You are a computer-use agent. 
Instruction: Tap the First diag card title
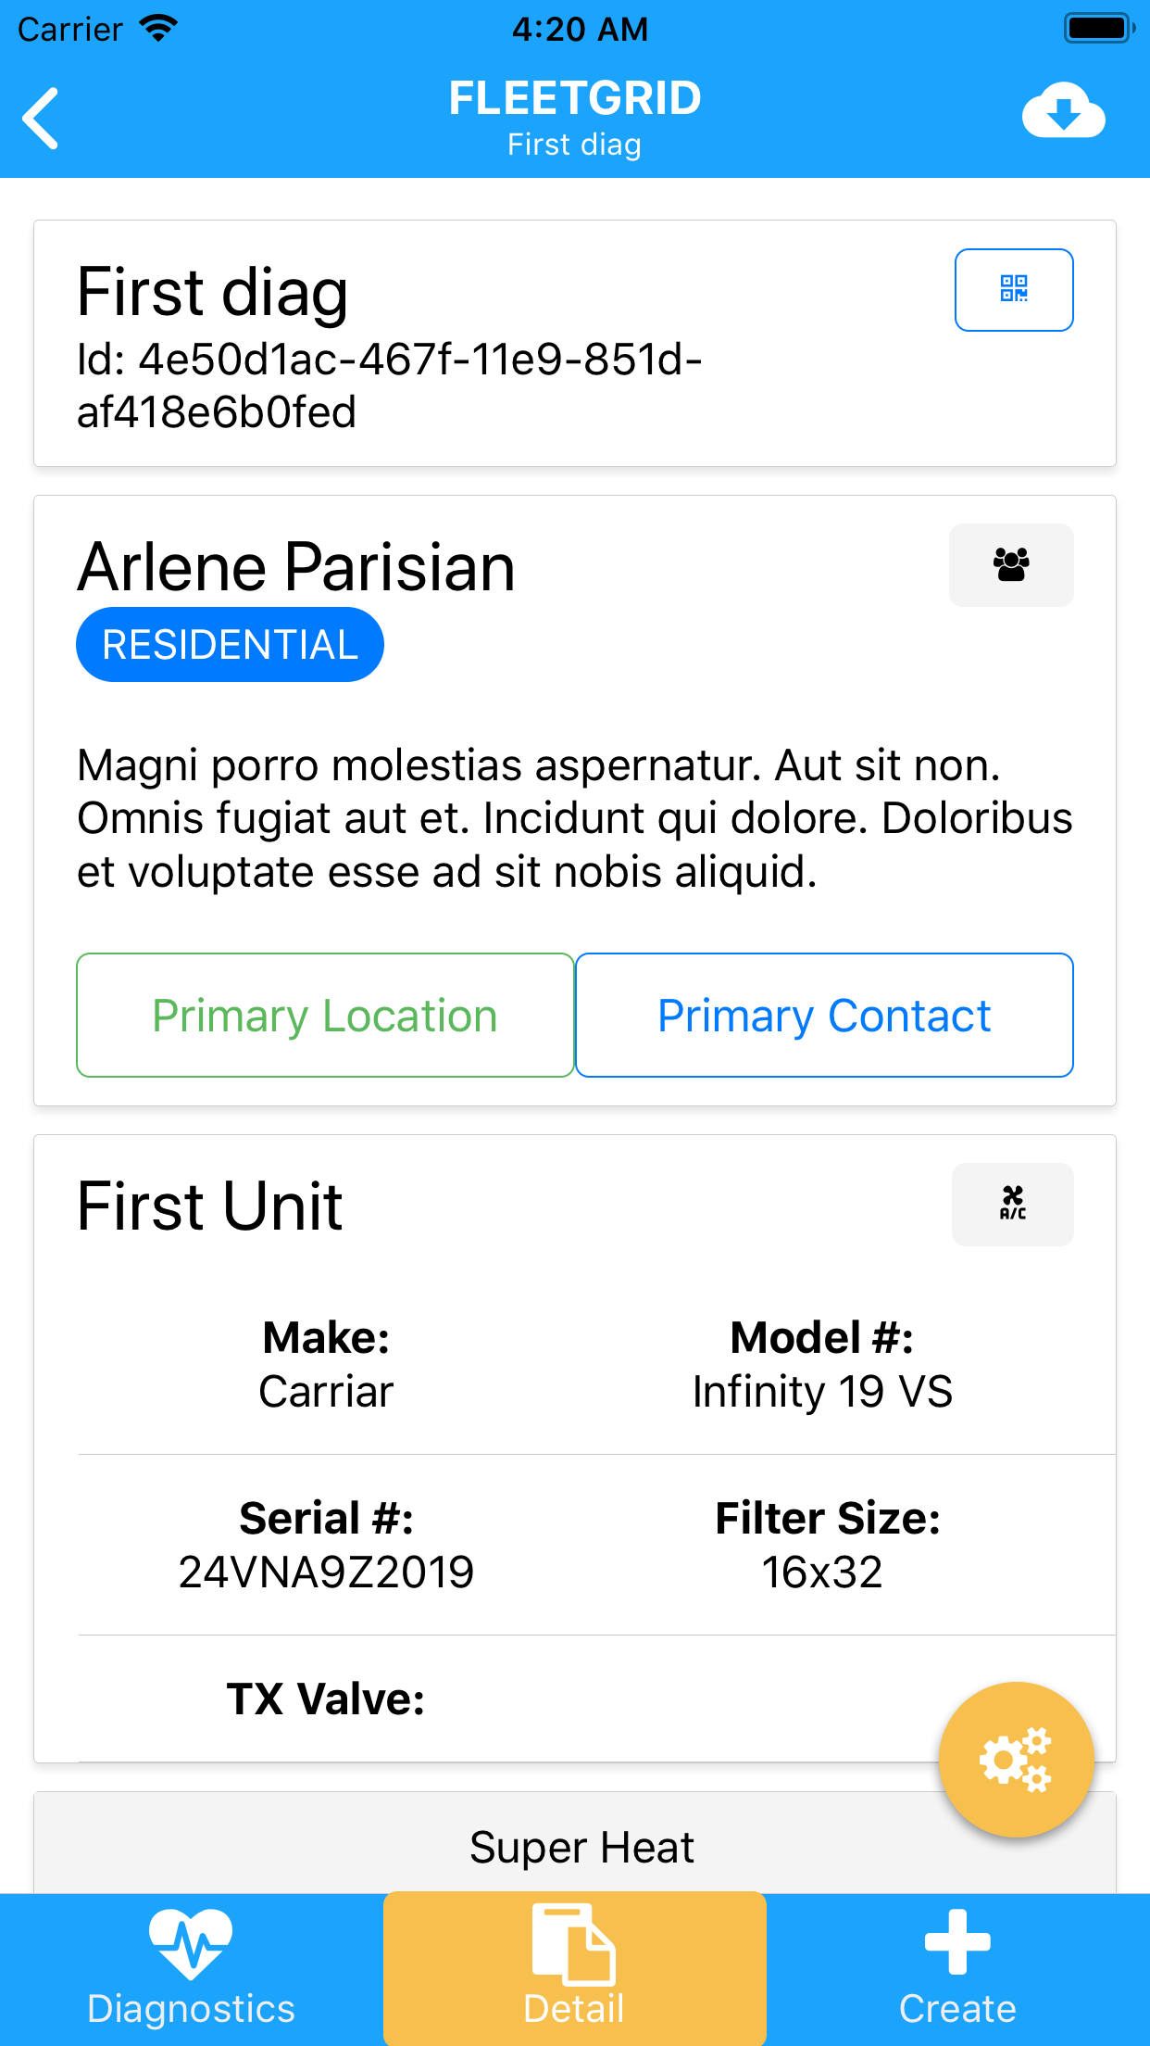coord(213,292)
